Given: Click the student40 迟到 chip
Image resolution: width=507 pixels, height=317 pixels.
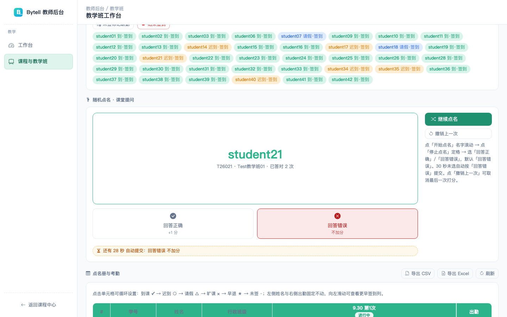Looking at the screenshot, I should 256,80.
